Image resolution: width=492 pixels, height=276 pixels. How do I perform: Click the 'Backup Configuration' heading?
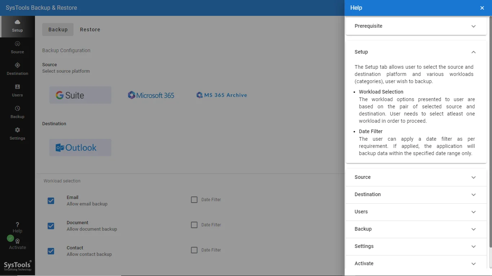tap(66, 50)
